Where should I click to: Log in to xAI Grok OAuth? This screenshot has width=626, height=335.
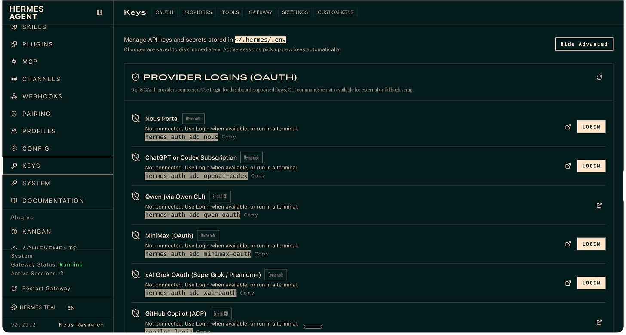[591, 283]
